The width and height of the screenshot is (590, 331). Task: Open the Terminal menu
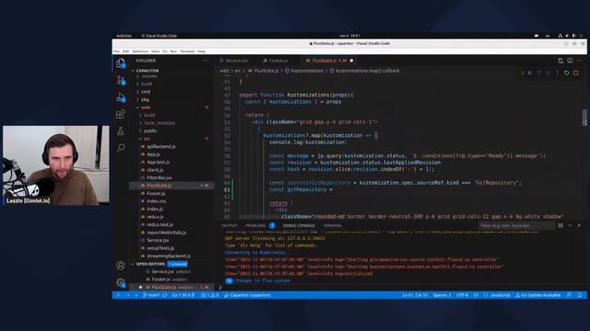pyautogui.click(x=187, y=51)
